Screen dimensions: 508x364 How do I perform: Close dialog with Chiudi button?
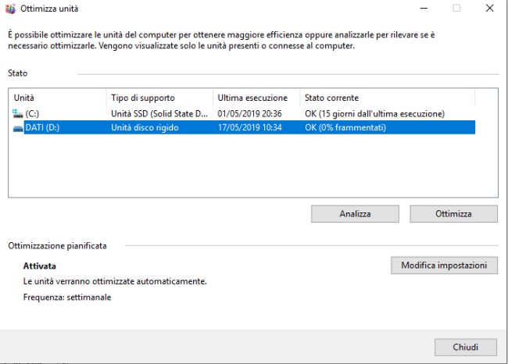[x=466, y=347]
